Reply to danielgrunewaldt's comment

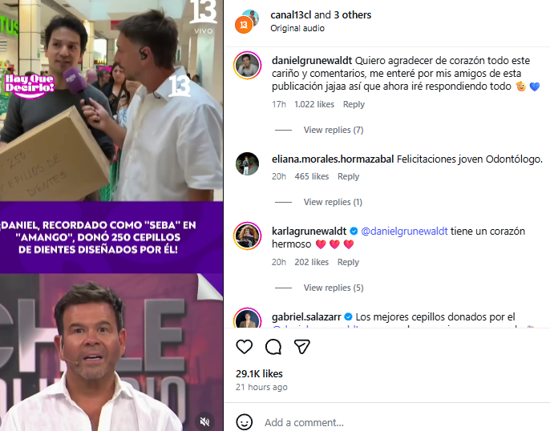tap(354, 104)
